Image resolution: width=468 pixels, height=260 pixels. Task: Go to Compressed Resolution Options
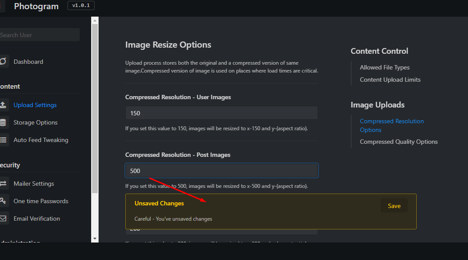pyautogui.click(x=392, y=125)
